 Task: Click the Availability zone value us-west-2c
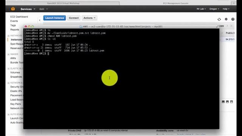[x=183, y=130]
